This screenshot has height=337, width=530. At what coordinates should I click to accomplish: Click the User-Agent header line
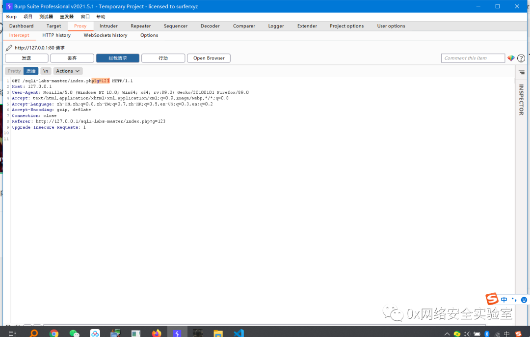coord(130,92)
